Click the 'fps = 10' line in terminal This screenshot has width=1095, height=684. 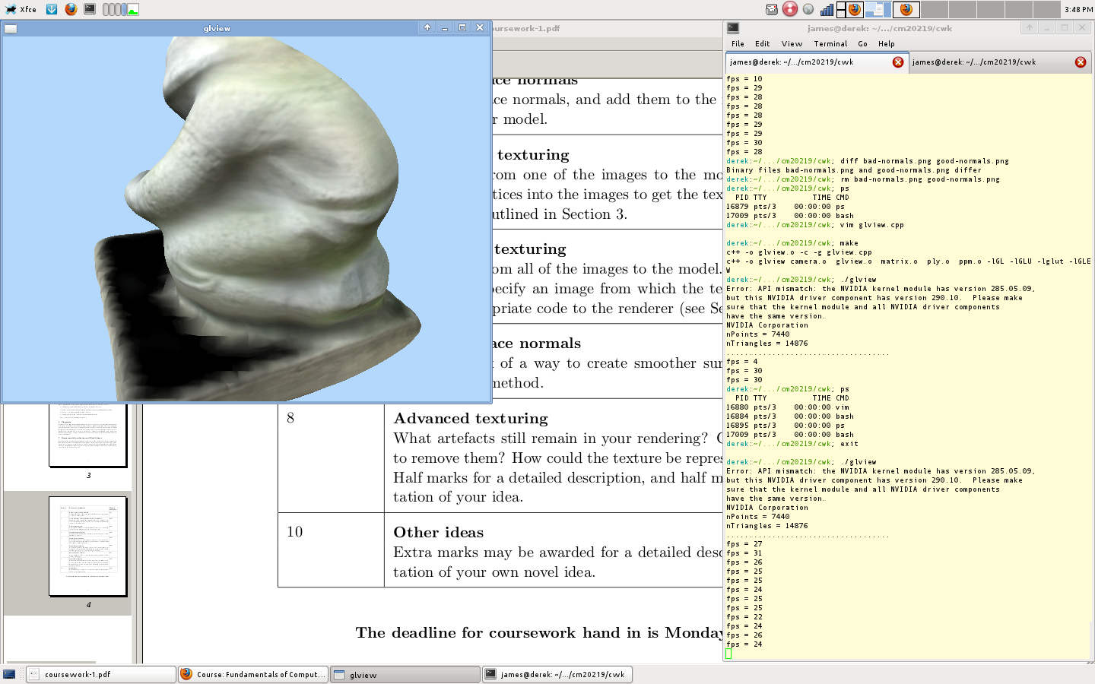coord(744,79)
